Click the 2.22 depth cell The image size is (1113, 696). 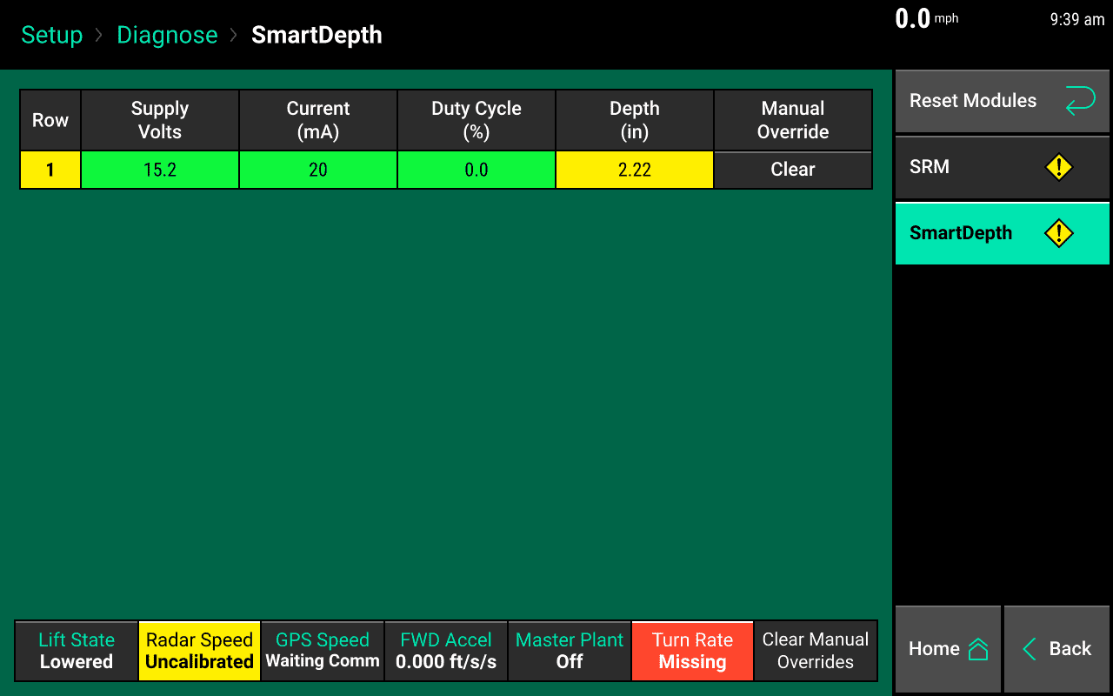click(x=635, y=170)
